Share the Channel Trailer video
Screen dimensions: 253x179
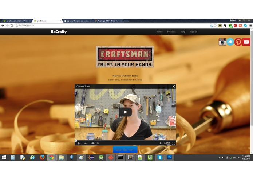coord(174,86)
